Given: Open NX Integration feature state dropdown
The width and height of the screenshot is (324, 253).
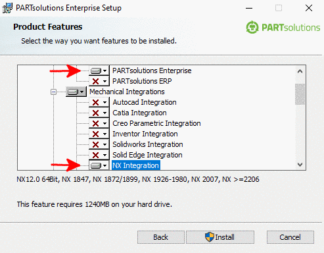Looking at the screenshot, I should [x=99, y=165].
